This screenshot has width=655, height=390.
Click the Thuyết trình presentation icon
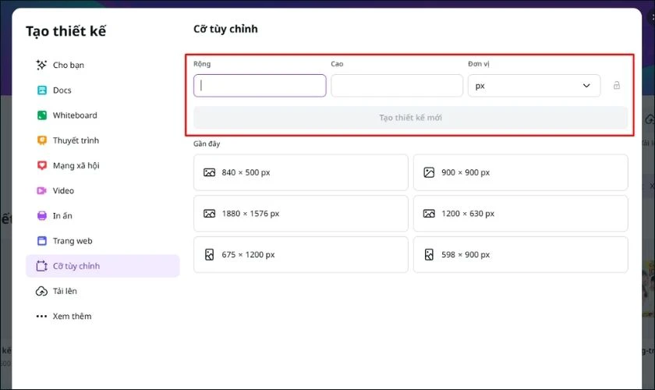pos(42,140)
